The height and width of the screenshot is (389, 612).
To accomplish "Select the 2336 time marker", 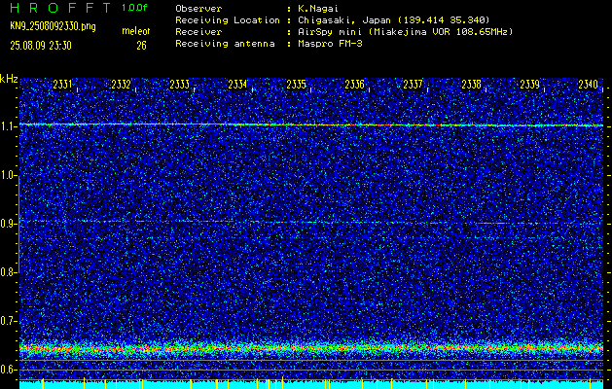I will [x=354, y=85].
